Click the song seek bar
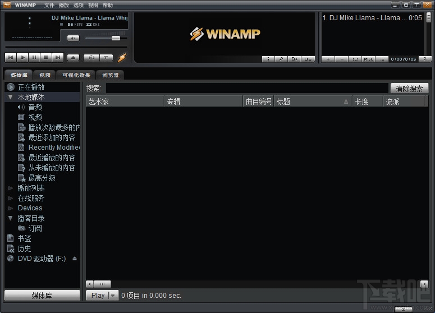Viewport: 435px width, 313px height. coord(66,47)
